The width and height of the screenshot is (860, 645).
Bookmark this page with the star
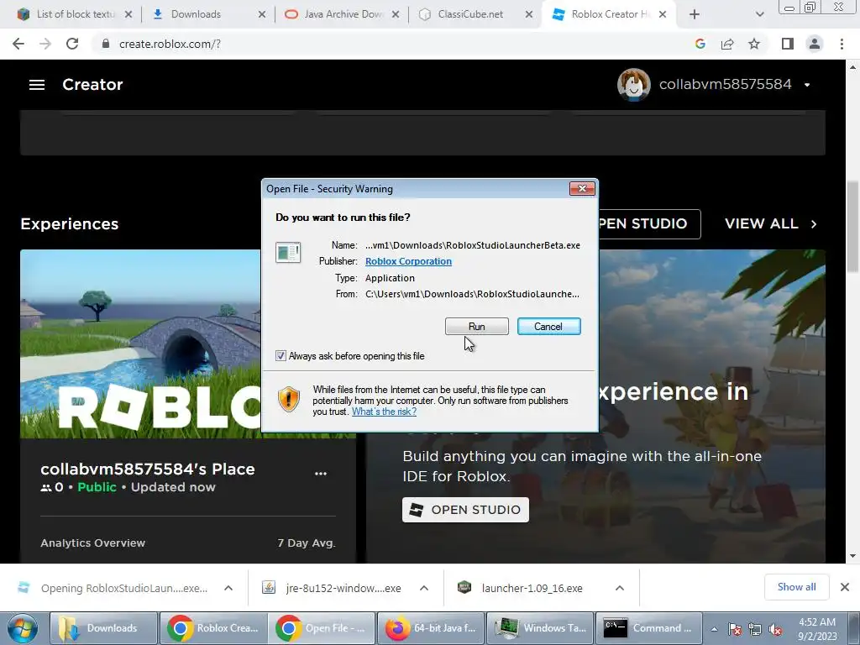click(754, 44)
